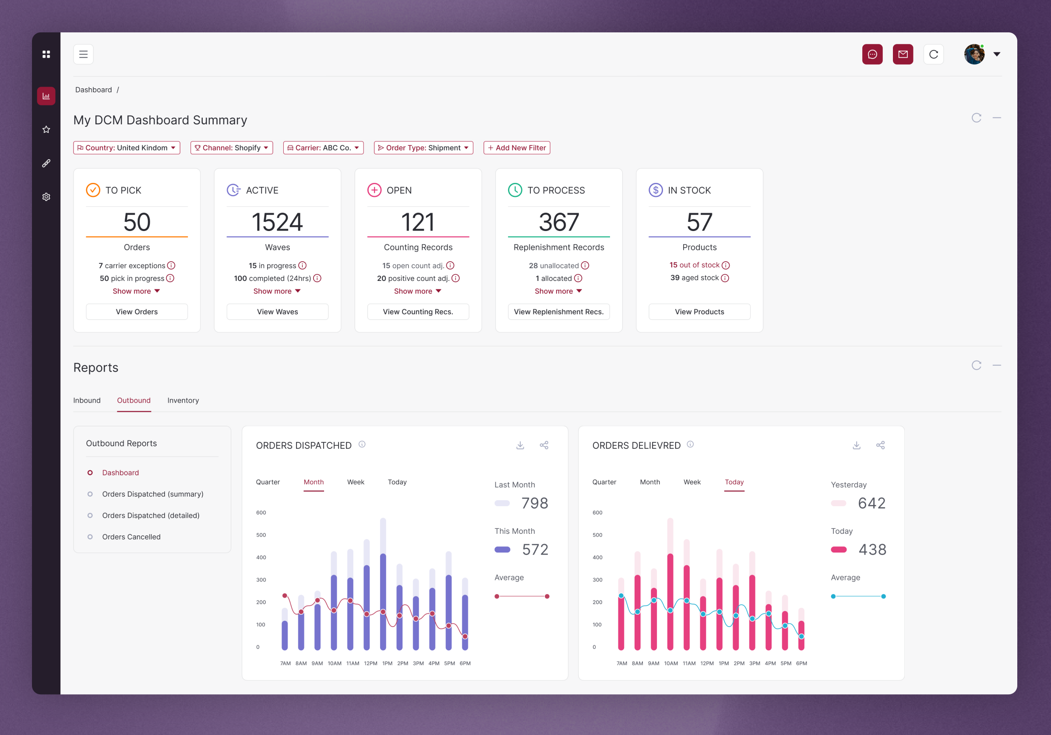Click the This Month purple legend swatch
Image resolution: width=1051 pixels, height=735 pixels.
pos(502,549)
